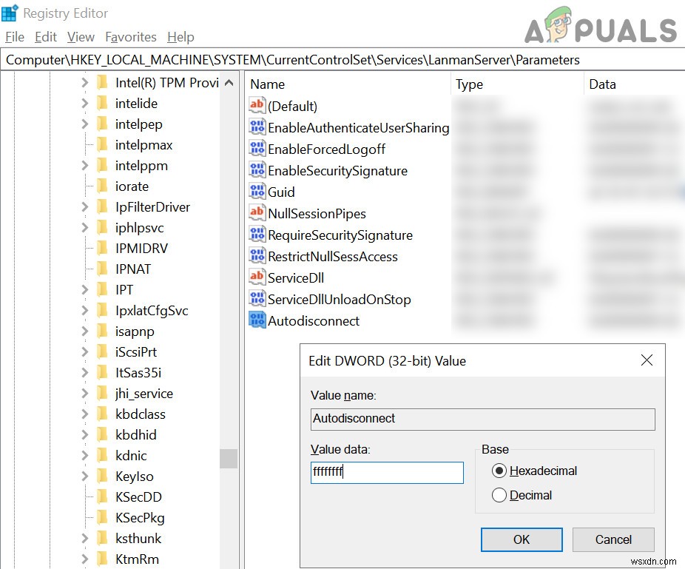Close the Edit DWORD dialog
685x569 pixels.
tap(647, 360)
